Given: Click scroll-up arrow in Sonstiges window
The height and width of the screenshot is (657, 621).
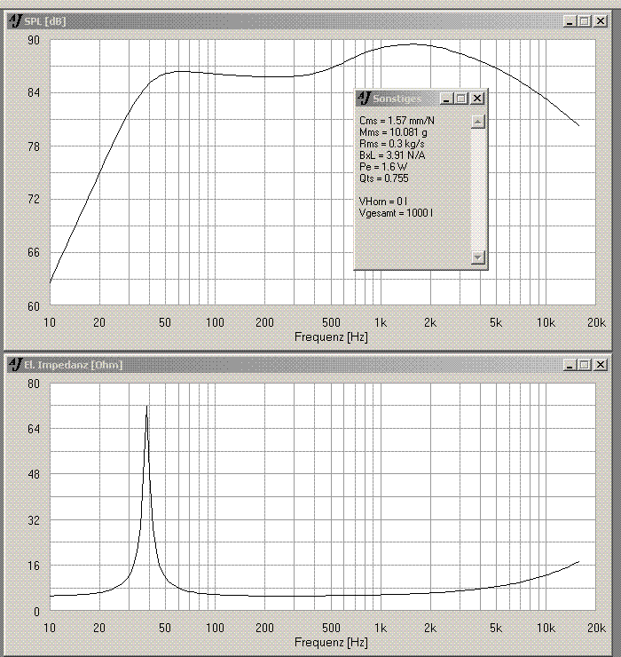Looking at the screenshot, I should click(478, 122).
